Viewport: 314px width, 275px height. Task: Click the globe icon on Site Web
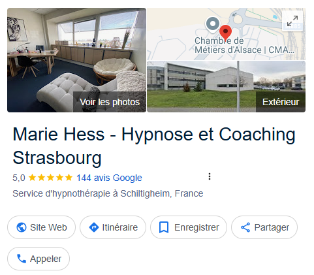click(22, 227)
